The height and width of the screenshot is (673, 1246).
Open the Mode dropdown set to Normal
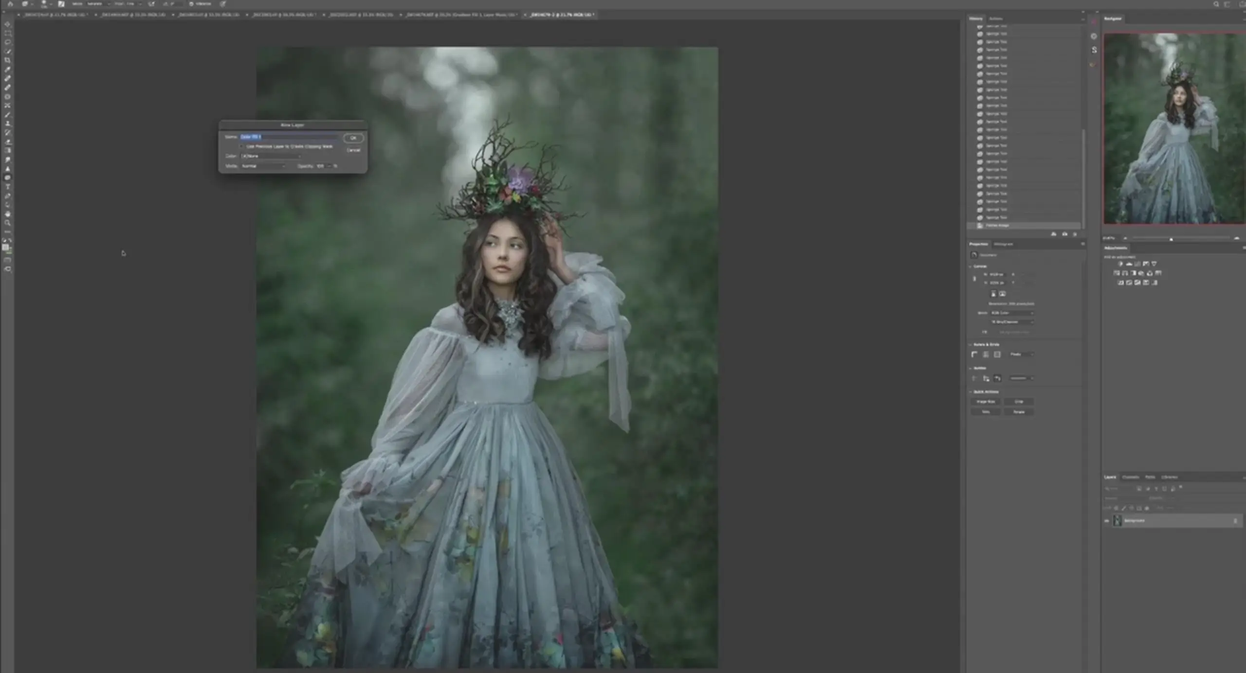pos(263,166)
